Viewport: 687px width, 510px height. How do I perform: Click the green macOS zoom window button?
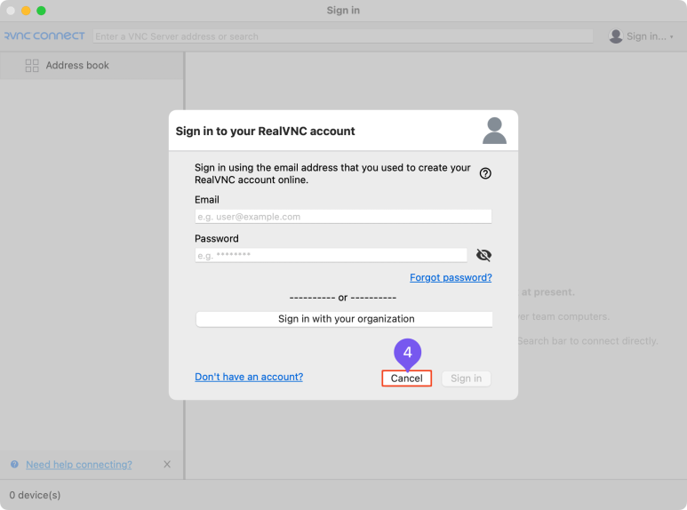pyautogui.click(x=41, y=11)
